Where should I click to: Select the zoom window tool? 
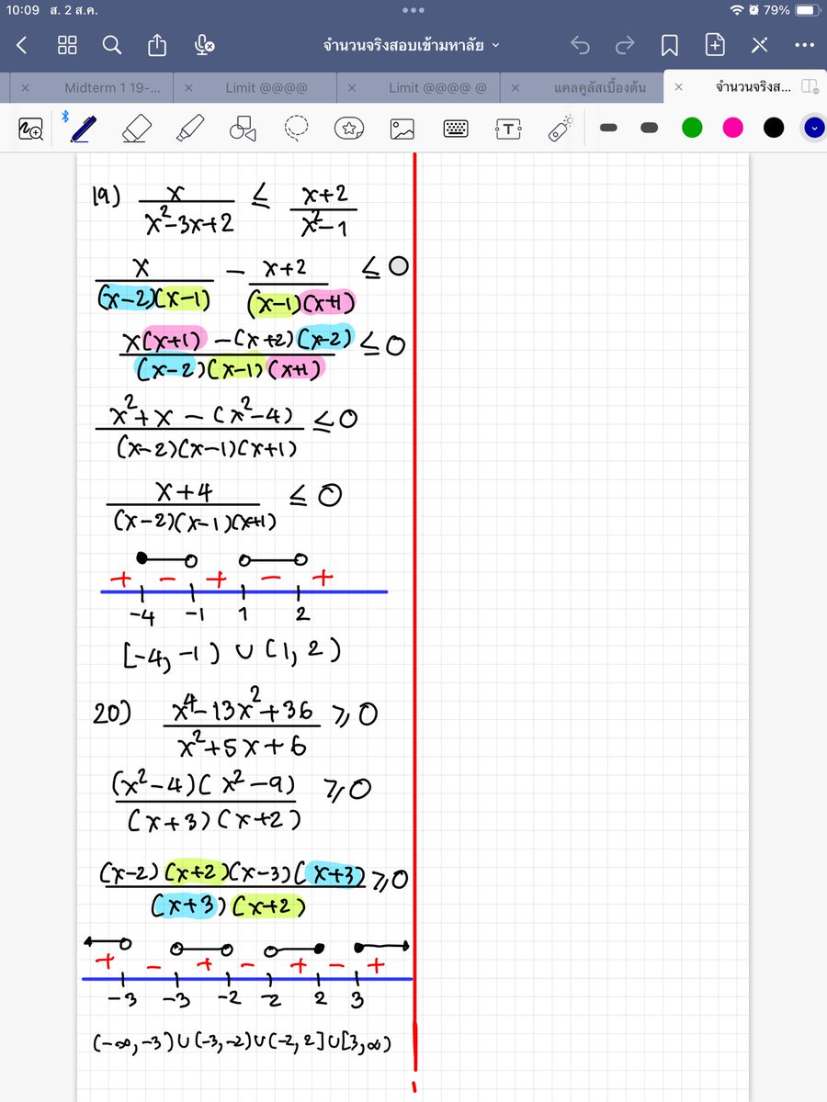pos(31,129)
